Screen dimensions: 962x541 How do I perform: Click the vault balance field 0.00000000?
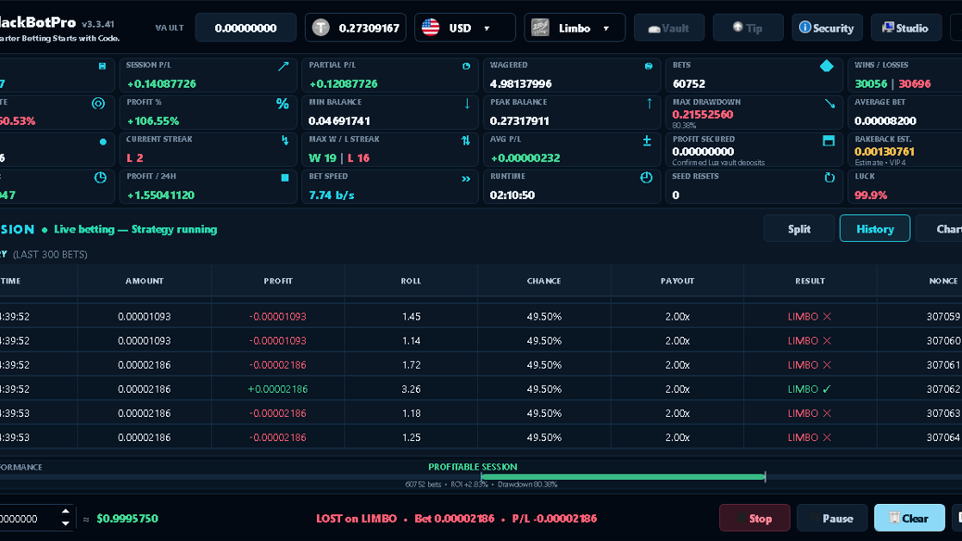tap(246, 28)
